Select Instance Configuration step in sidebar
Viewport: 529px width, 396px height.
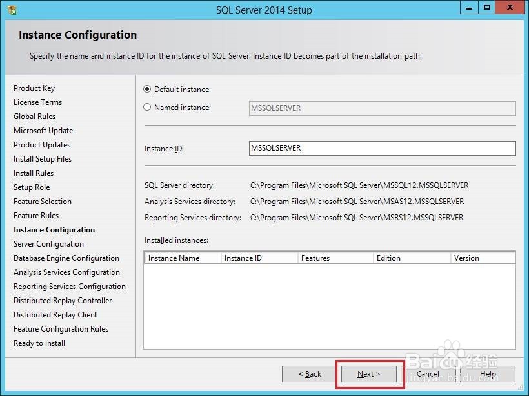54,230
